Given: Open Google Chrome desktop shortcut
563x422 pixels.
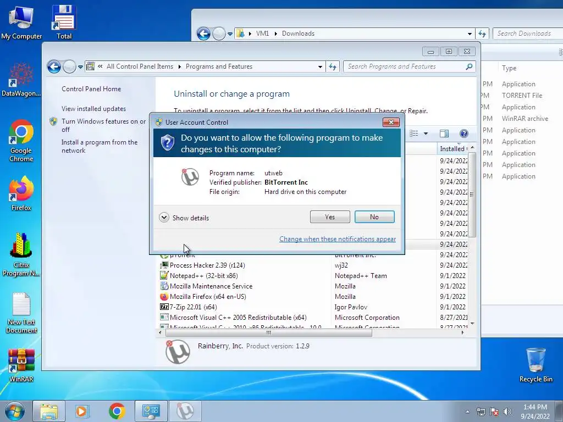Looking at the screenshot, I should point(21,140).
